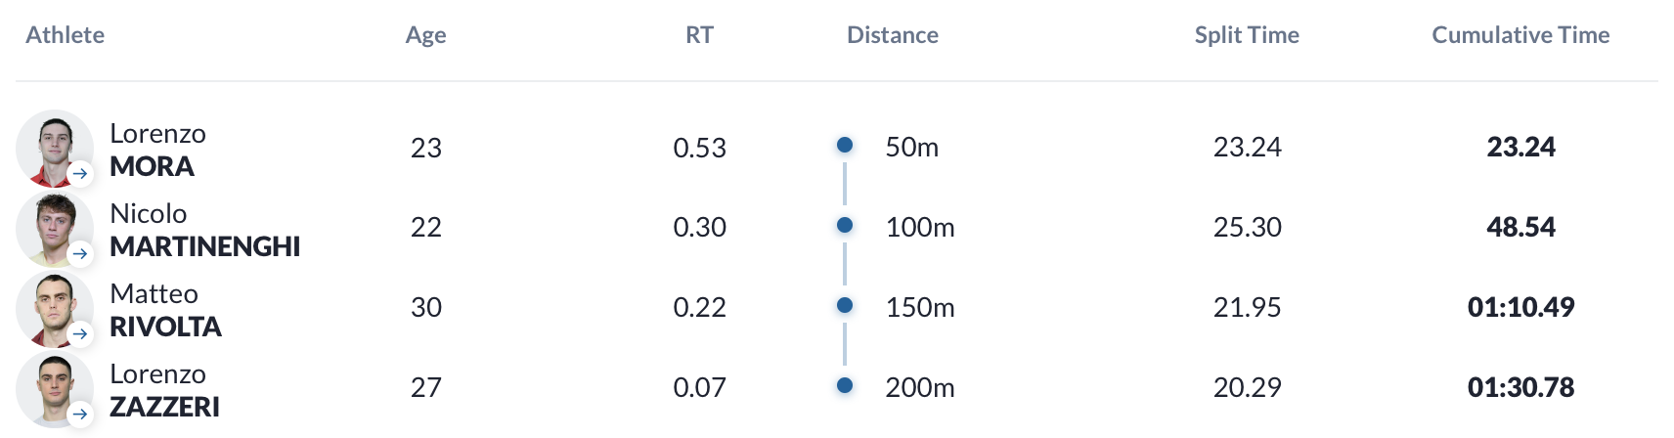Select the 200m distance marker dot

point(845,385)
